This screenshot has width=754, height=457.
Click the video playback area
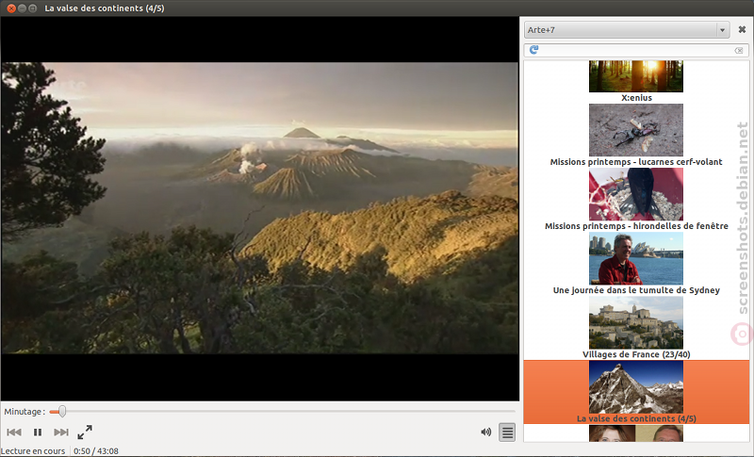click(x=260, y=208)
